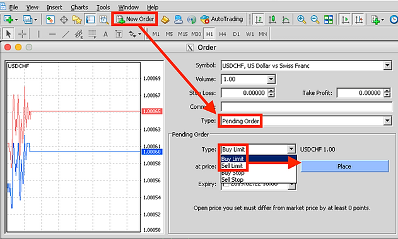The image size is (398, 239).
Task: Select the Text tool marked A
Action: (x=105, y=34)
